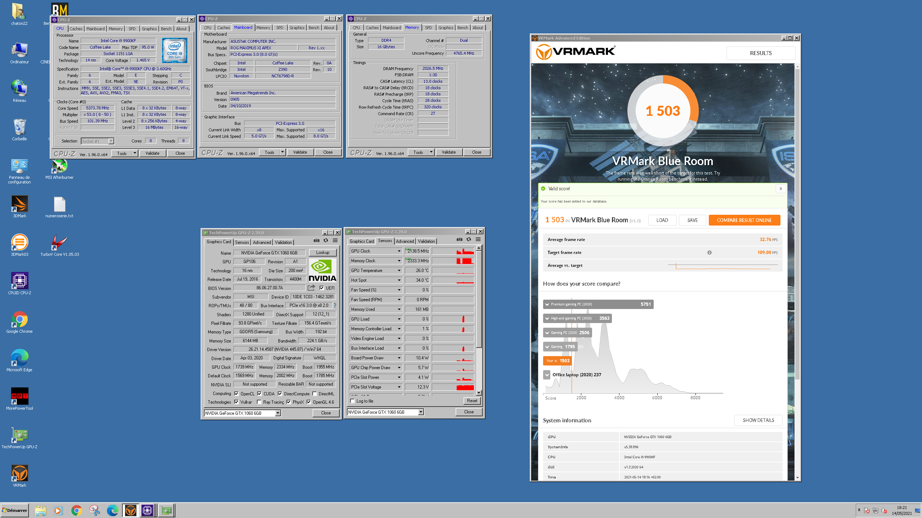Click the refresh icon in GPU-Z Sensors window
The image size is (922, 518).
tap(469, 239)
